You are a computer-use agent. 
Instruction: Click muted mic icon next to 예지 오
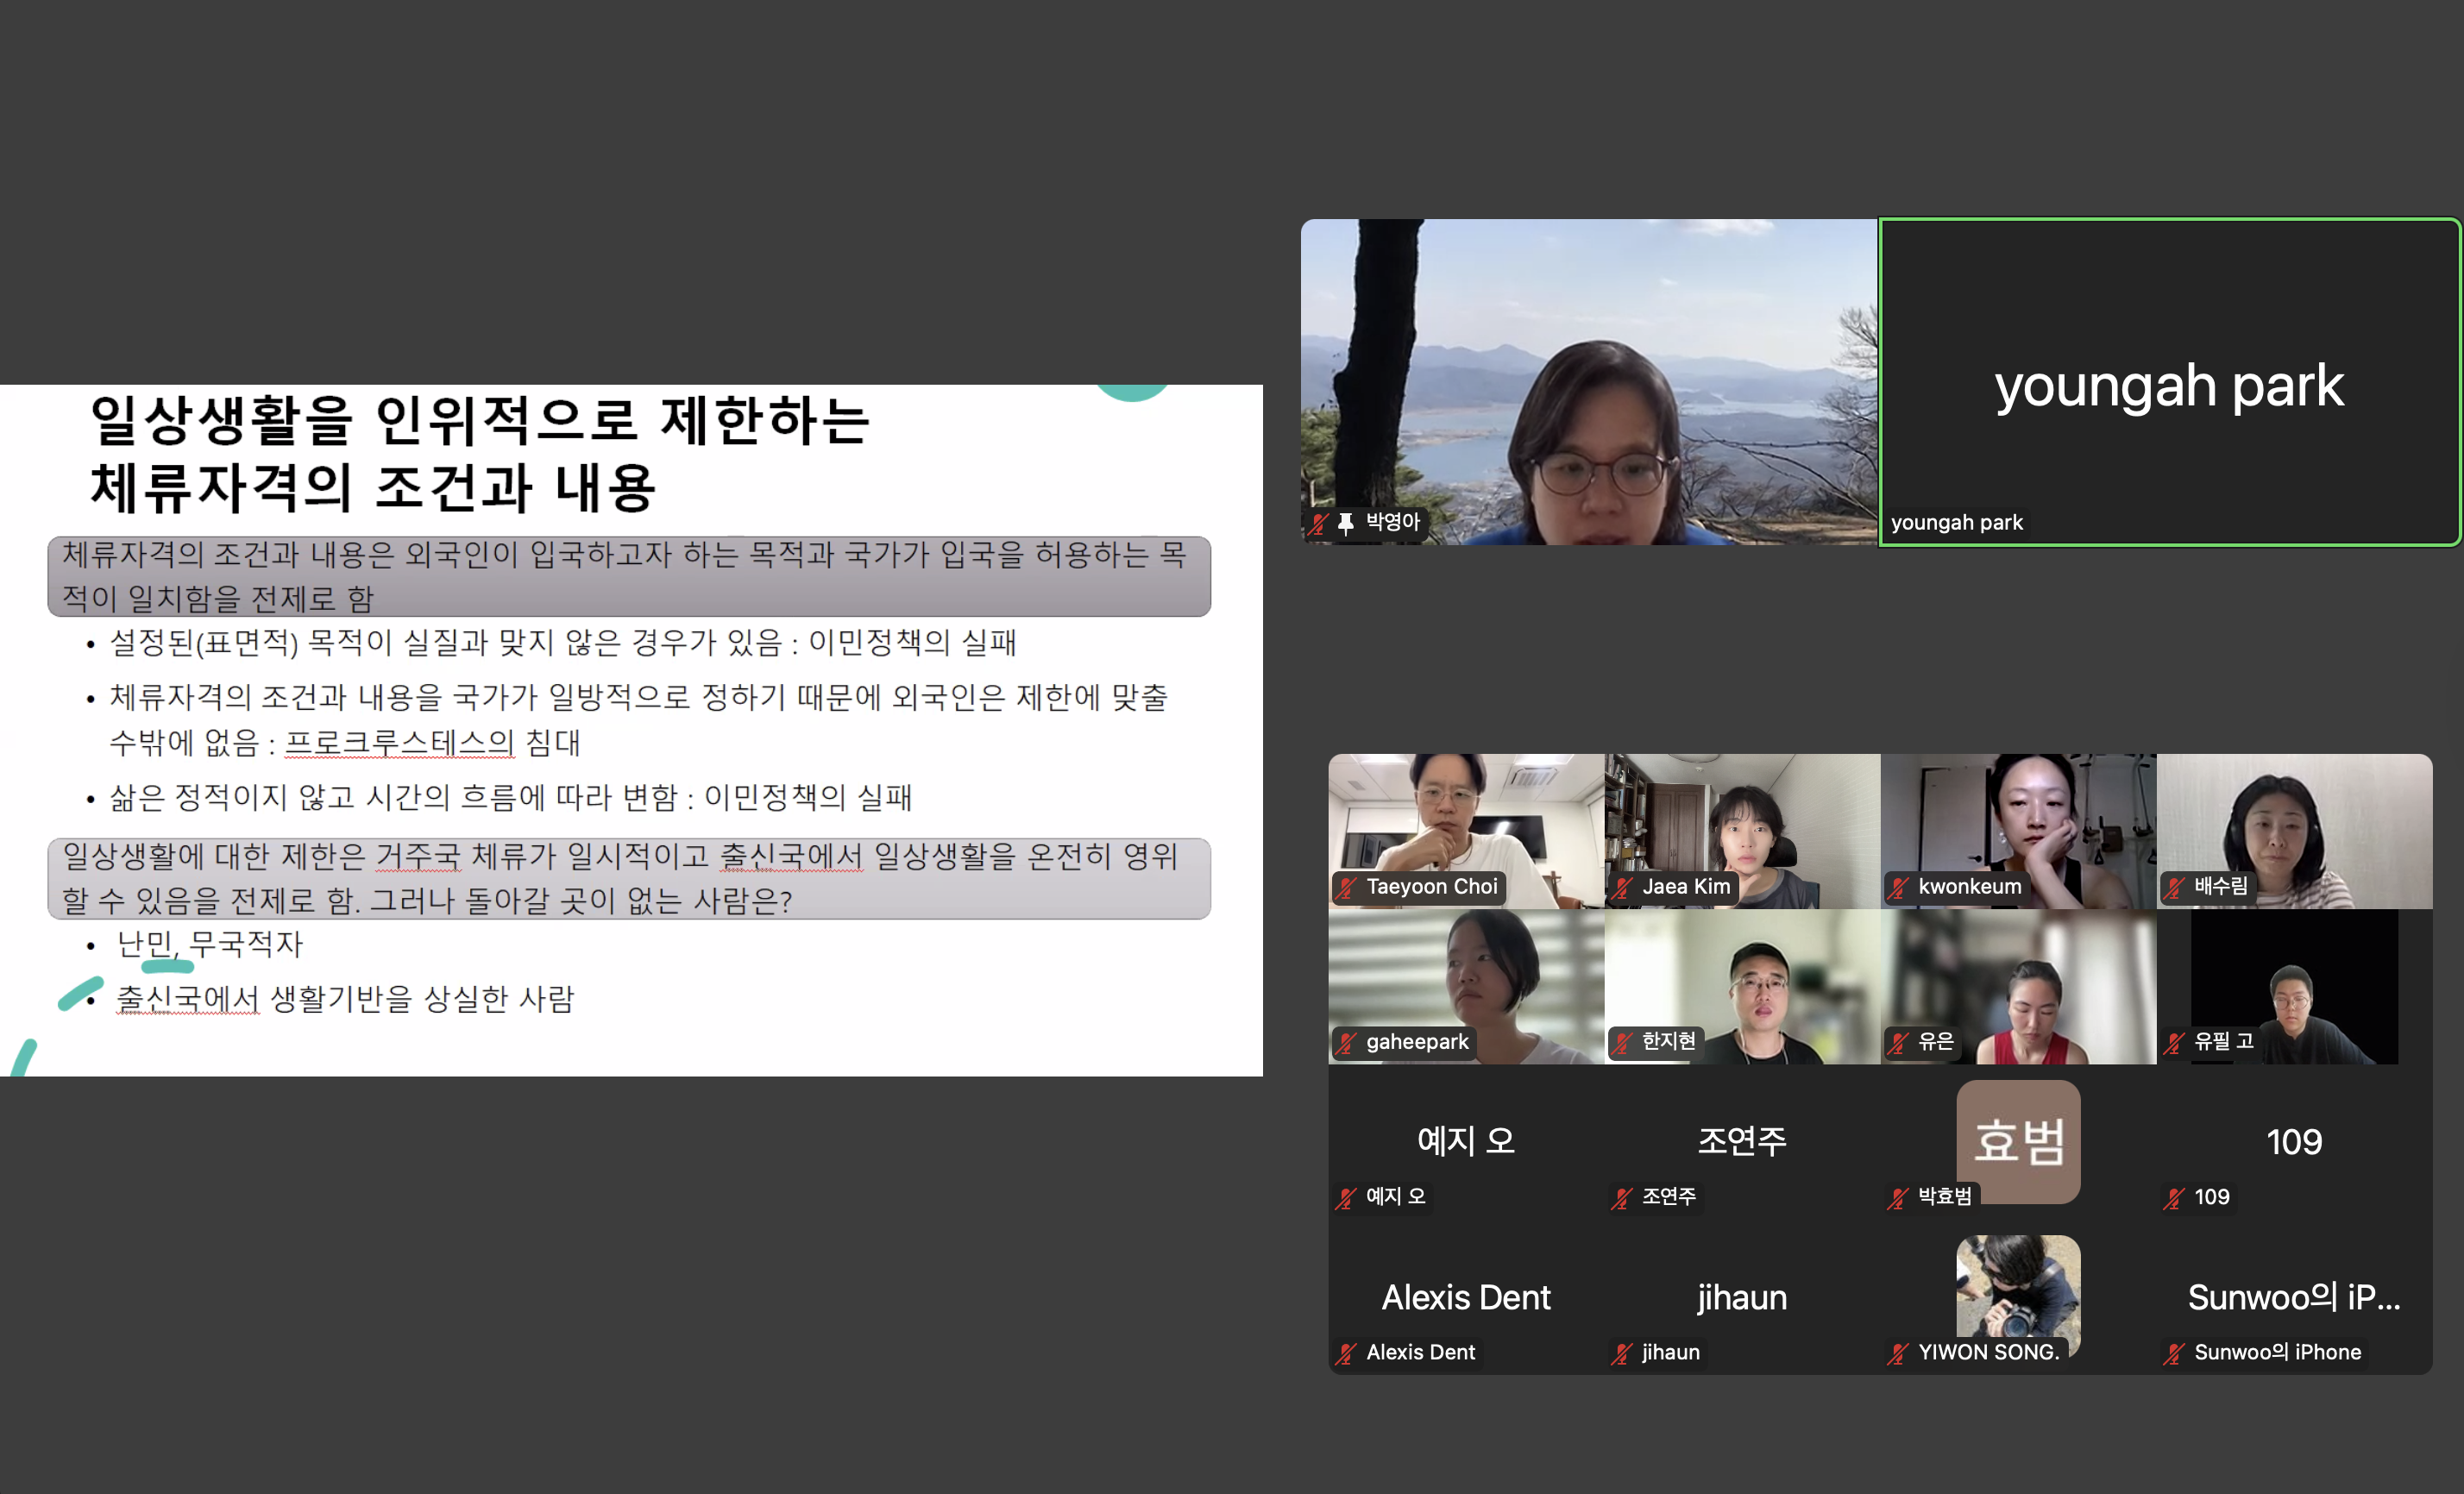[1346, 1198]
